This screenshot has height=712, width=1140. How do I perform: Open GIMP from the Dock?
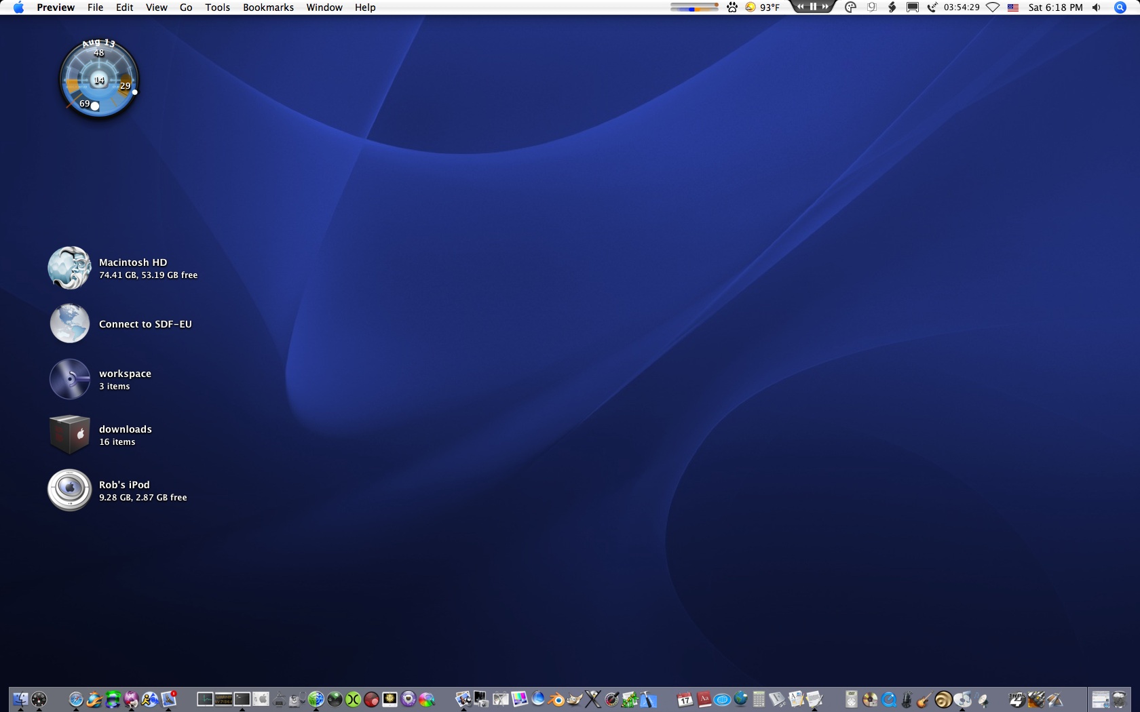point(575,699)
